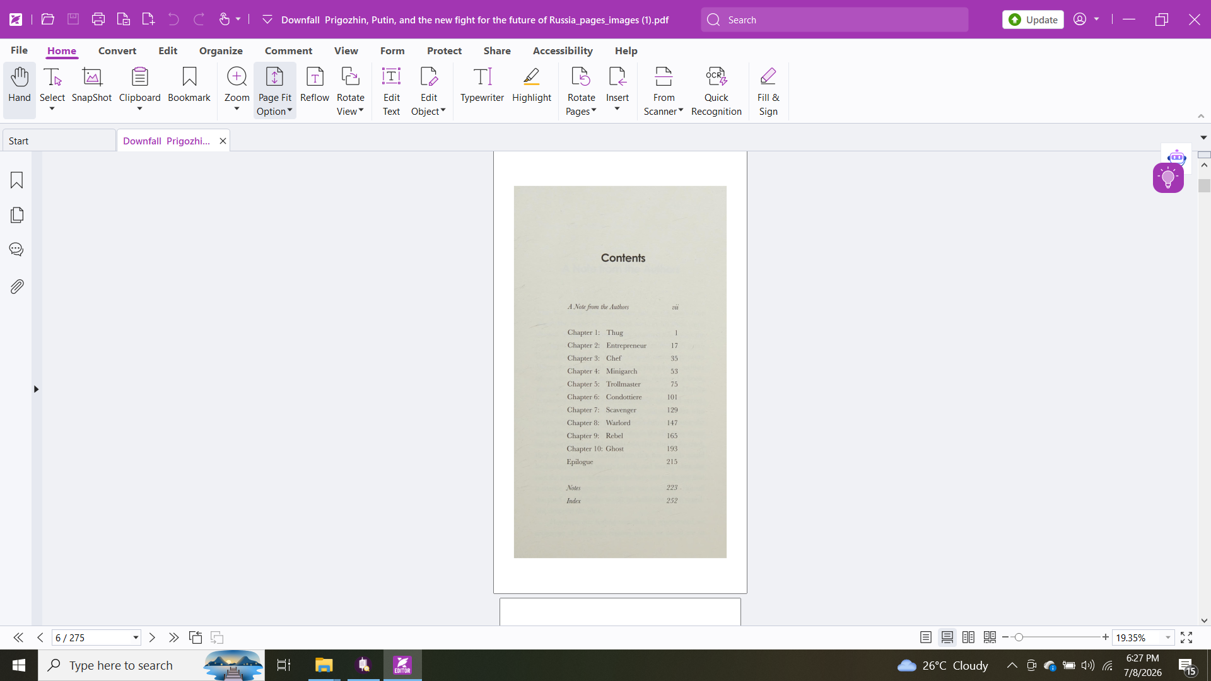Switch to the Comment tab
This screenshot has height=681, width=1211.
tap(288, 50)
